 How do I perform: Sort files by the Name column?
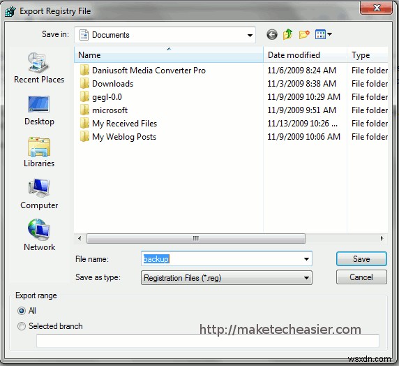(x=168, y=54)
